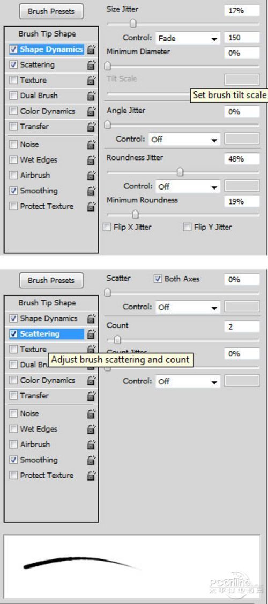Image resolution: width=268 pixels, height=604 pixels.
Task: Toggle Texture lock icon in Shape Dynamics panel
Action: (91, 80)
